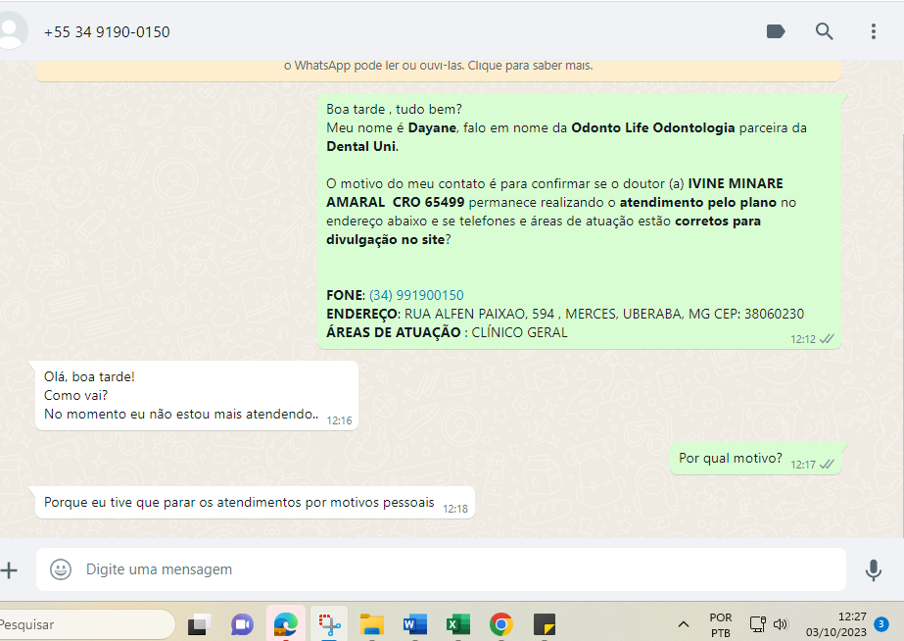The height and width of the screenshot is (641, 904).
Task: Open the purple video chat app on taskbar
Action: [242, 624]
